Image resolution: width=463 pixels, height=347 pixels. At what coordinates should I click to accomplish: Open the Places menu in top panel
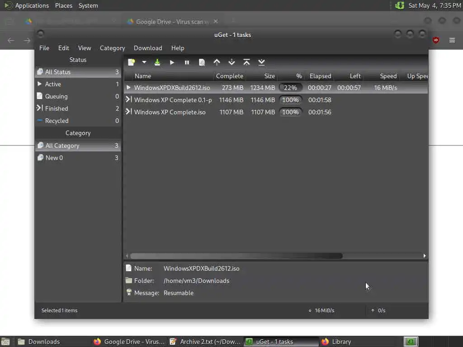[x=64, y=5]
